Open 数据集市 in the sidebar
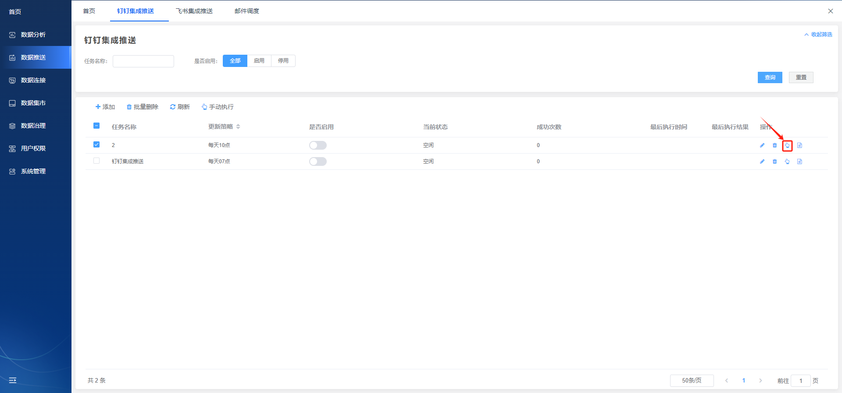Viewport: 842px width, 393px height. pos(36,103)
